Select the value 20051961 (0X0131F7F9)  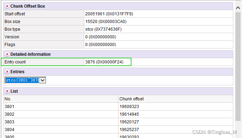click(x=109, y=14)
